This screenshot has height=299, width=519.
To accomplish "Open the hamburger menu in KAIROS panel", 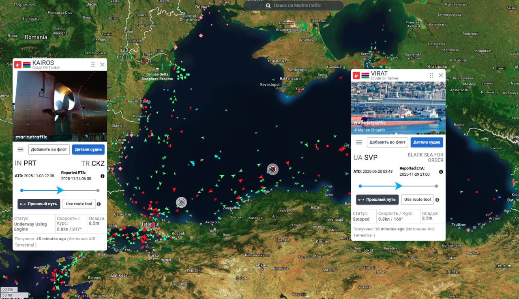I will [x=21, y=149].
